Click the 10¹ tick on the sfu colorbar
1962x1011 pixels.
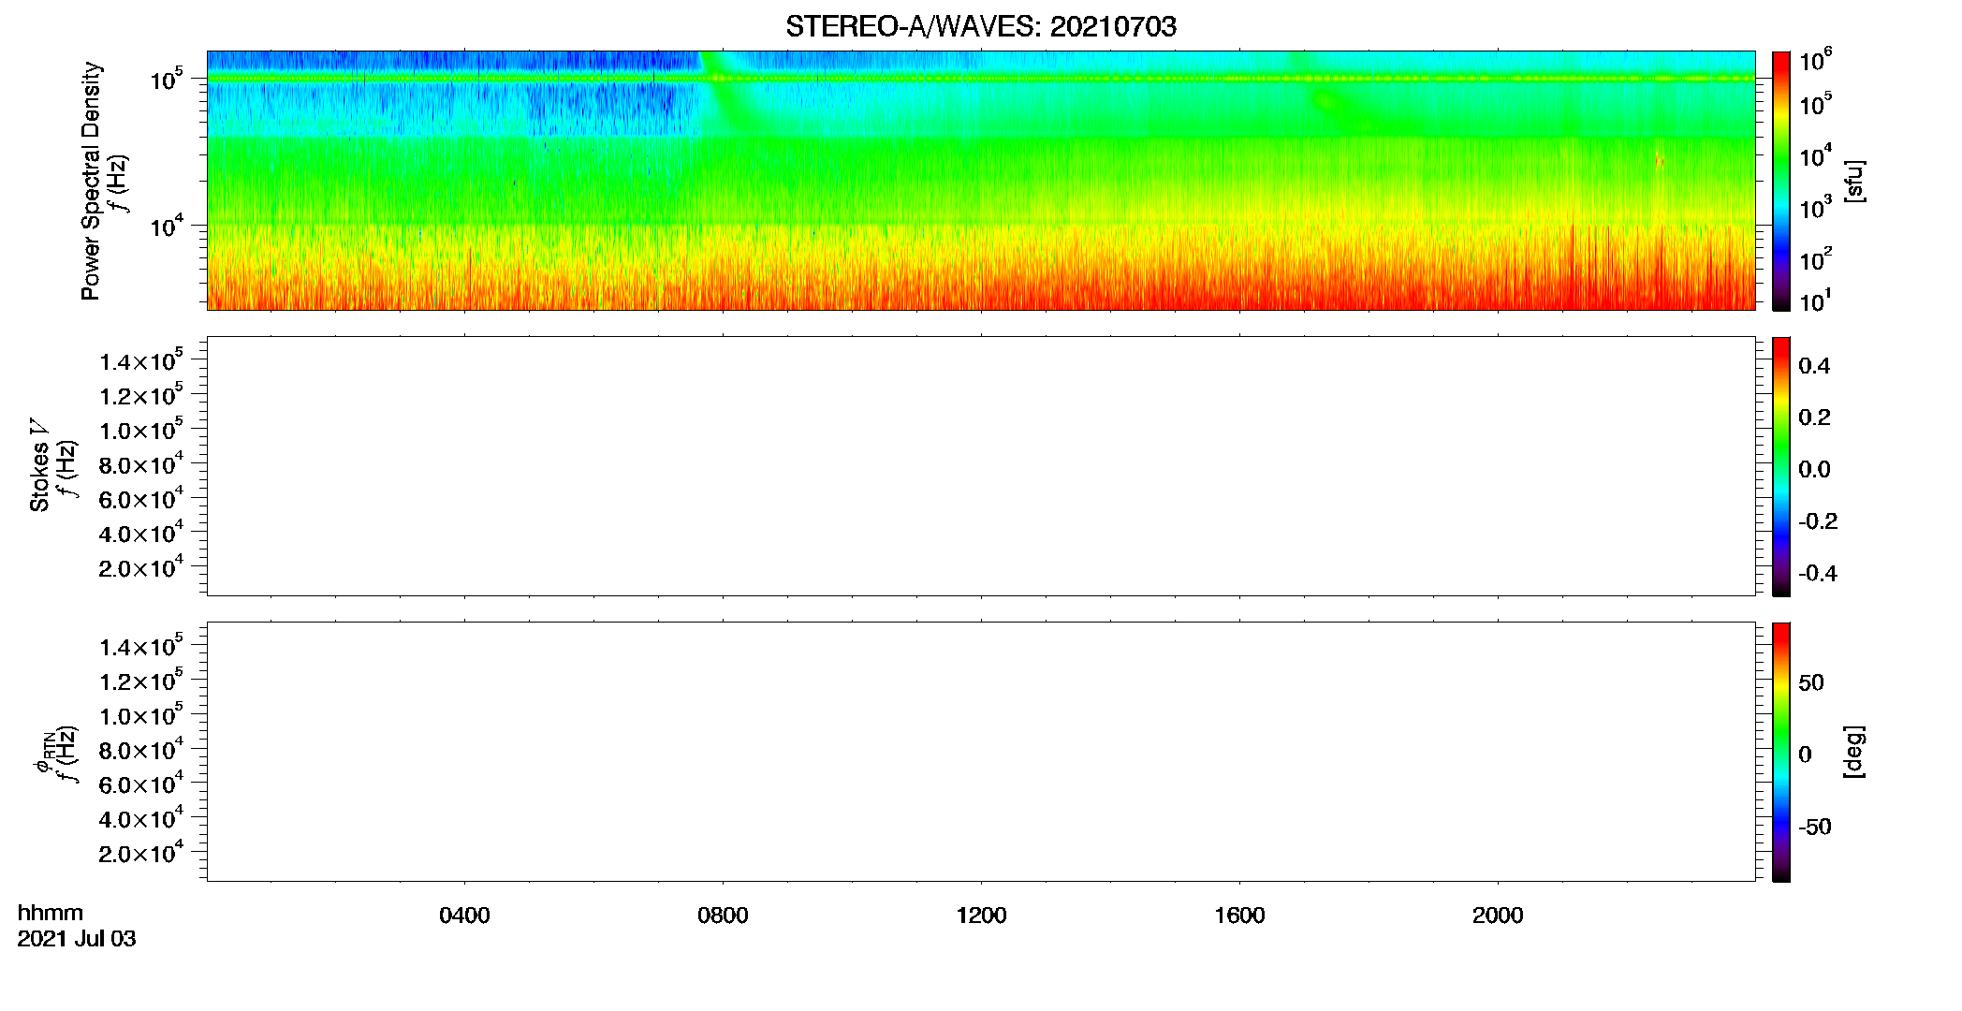tap(1815, 301)
